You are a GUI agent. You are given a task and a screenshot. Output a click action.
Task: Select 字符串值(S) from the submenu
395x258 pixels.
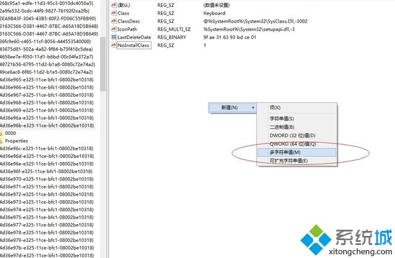297,119
